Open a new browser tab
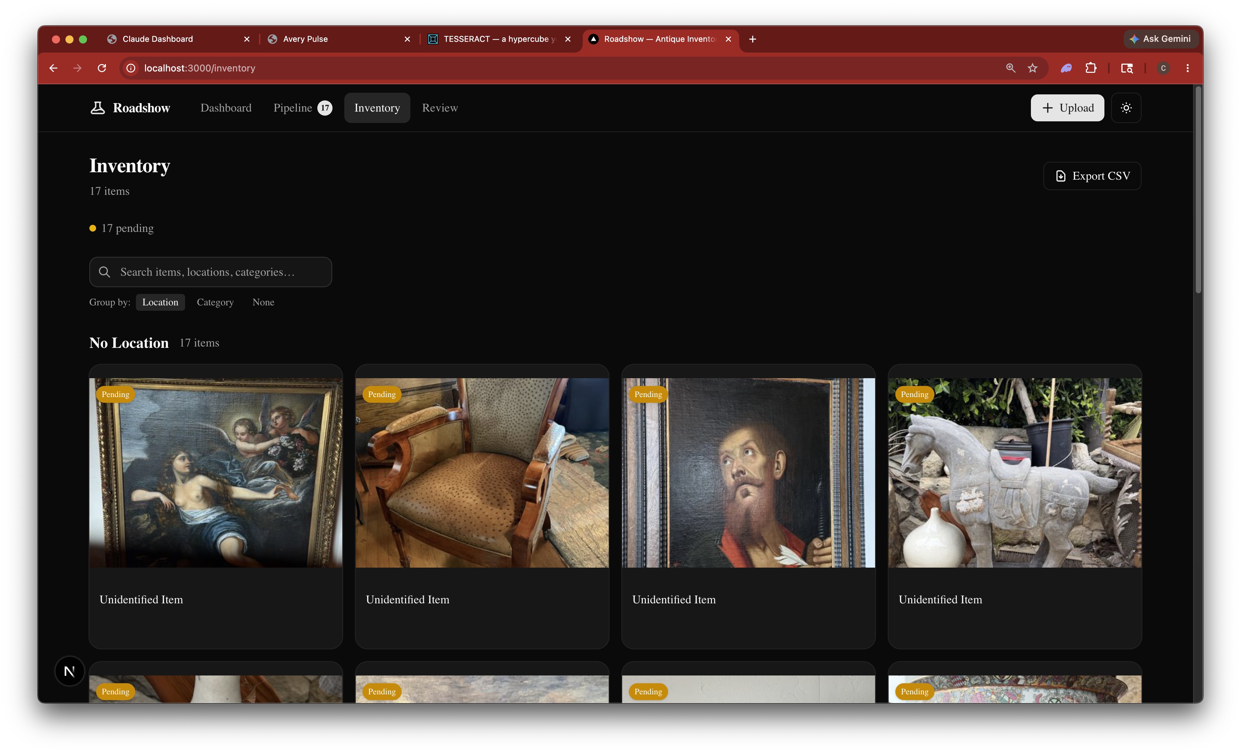 [x=752, y=39]
